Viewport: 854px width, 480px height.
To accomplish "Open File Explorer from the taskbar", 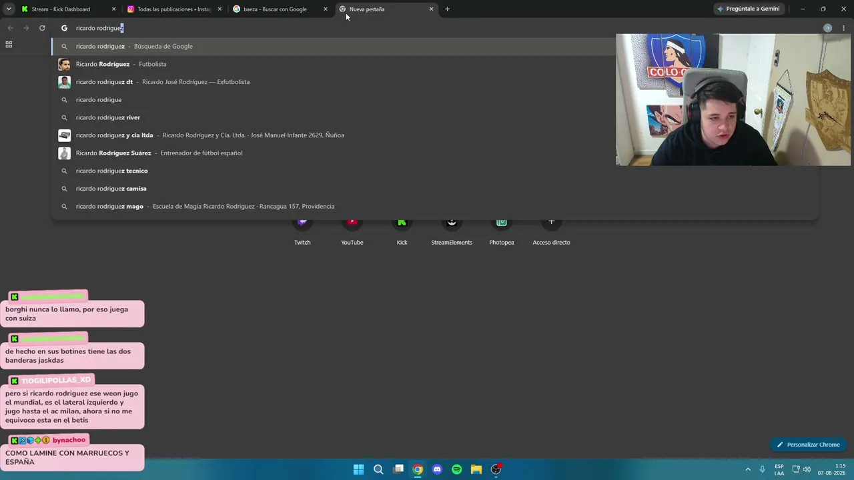I will [476, 469].
